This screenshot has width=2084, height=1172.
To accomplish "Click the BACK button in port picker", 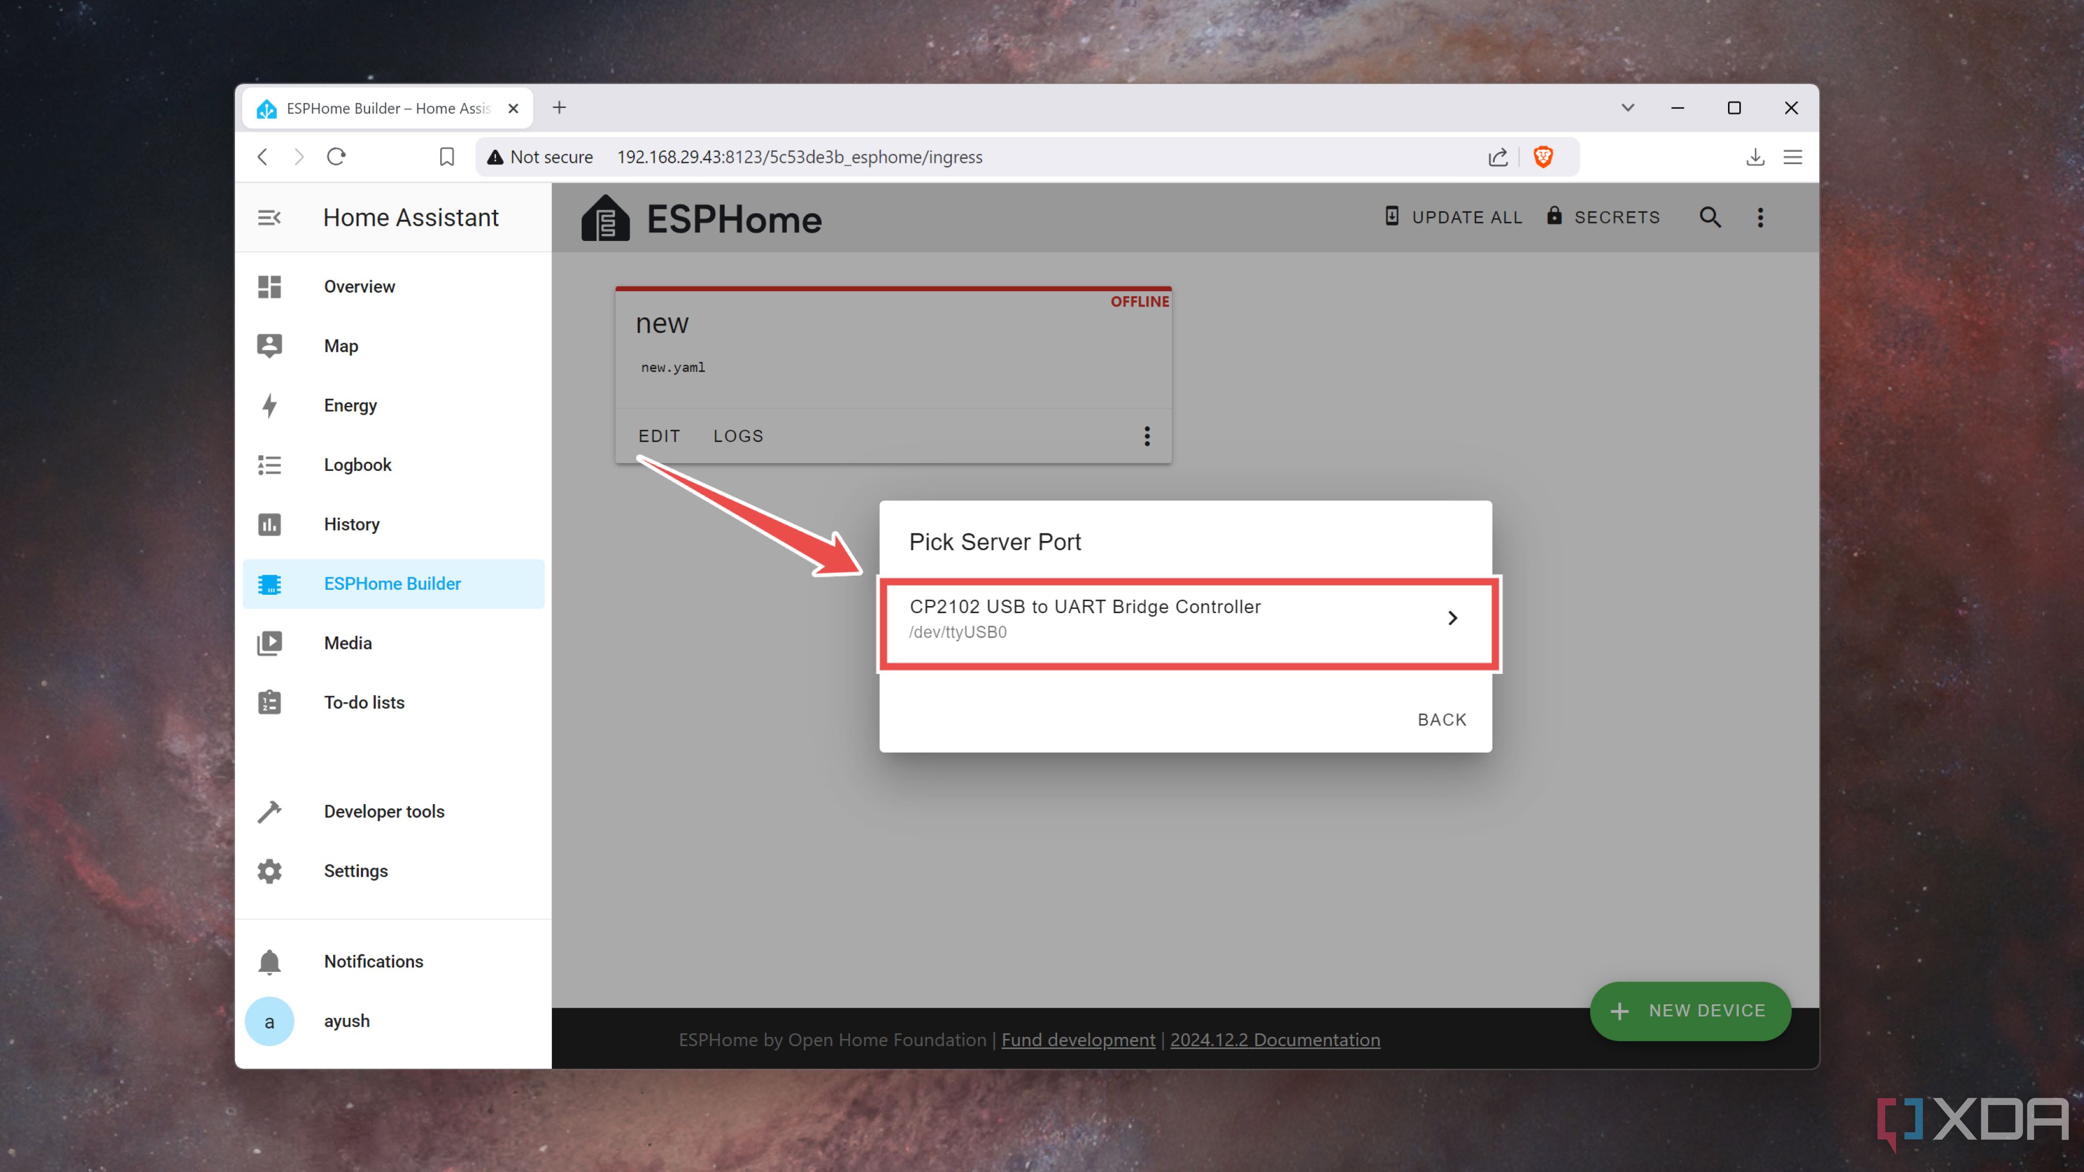I will click(1443, 718).
